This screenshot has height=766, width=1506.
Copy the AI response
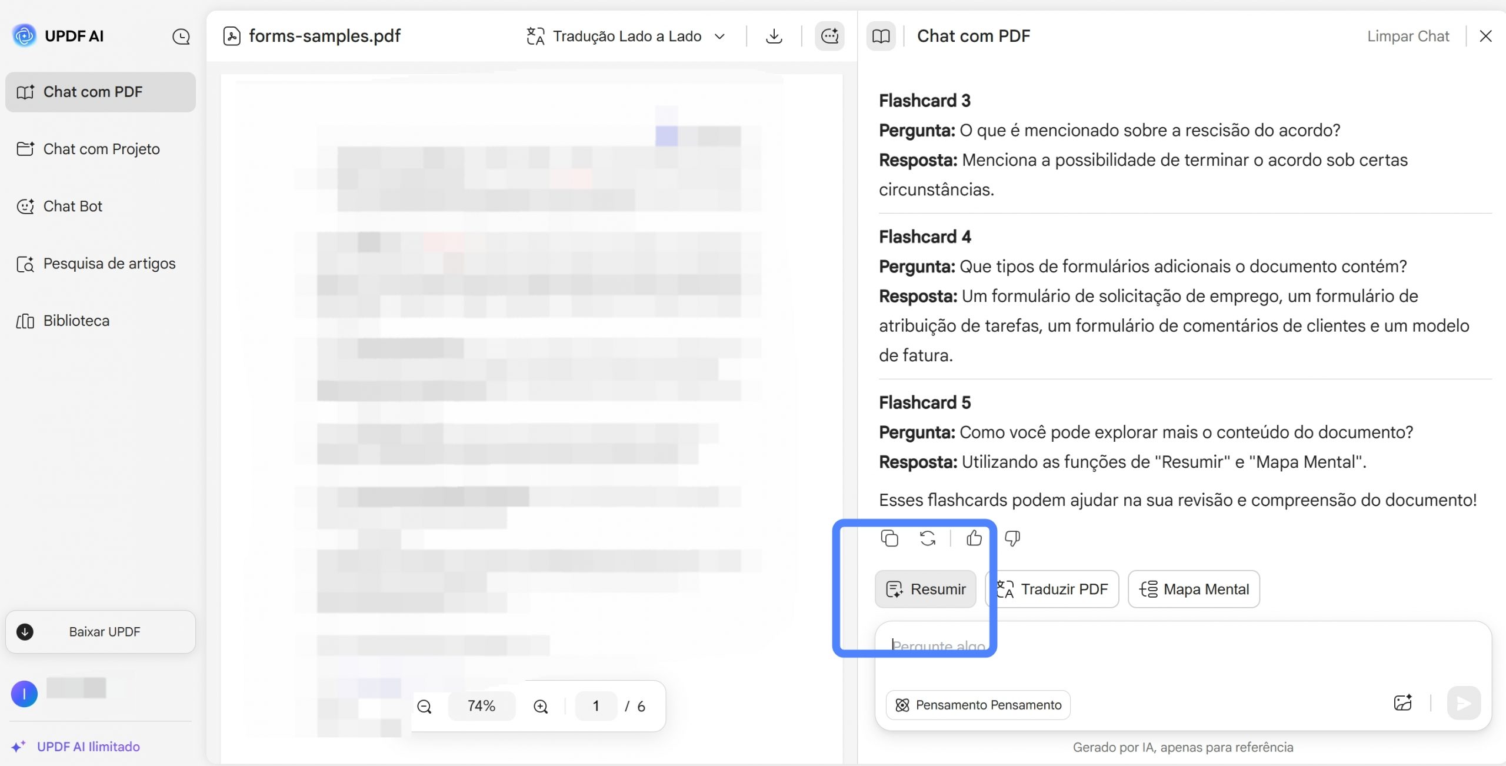pyautogui.click(x=889, y=538)
